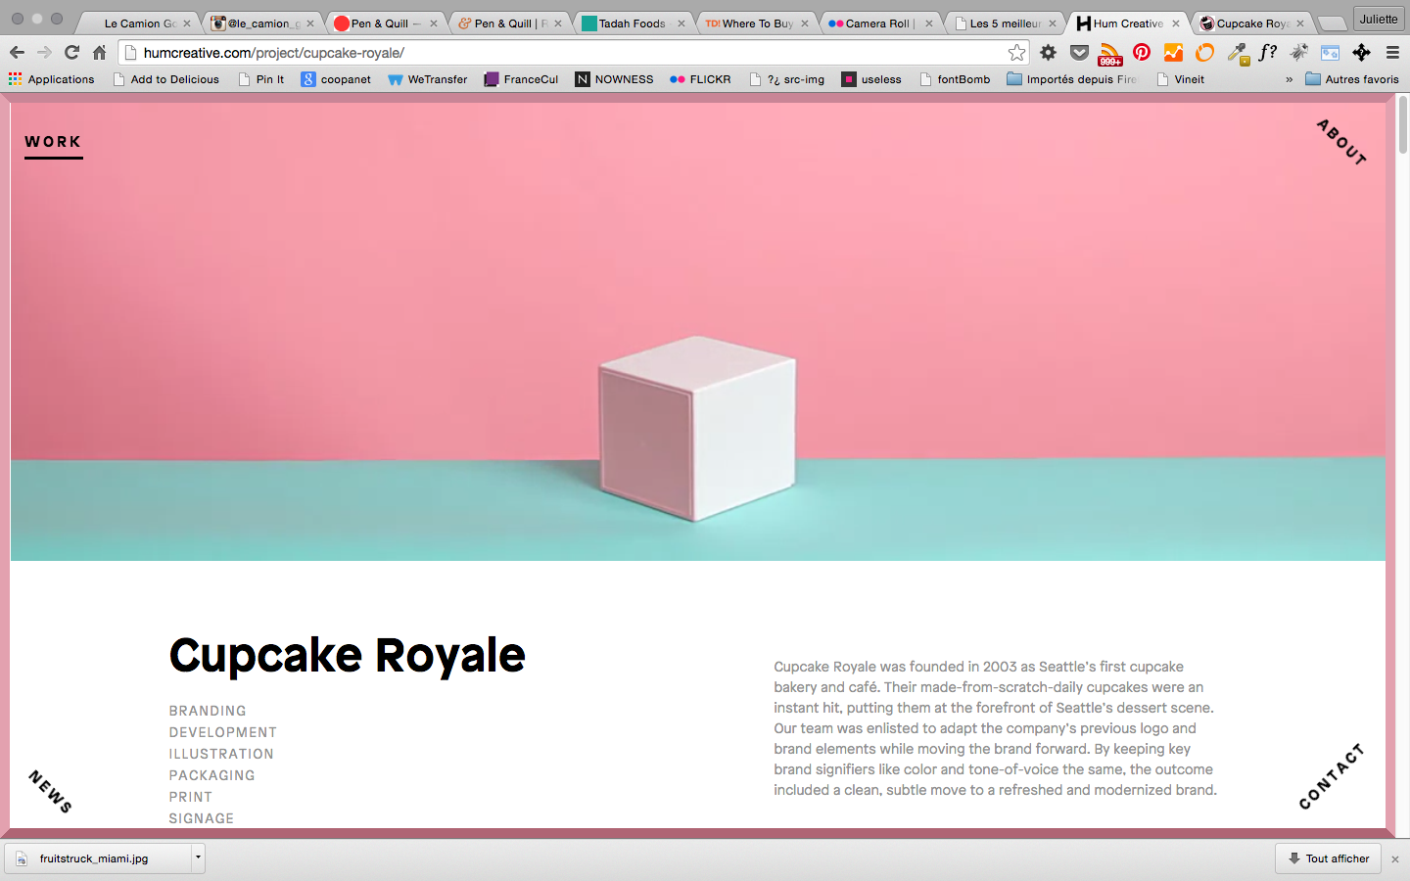The width and height of the screenshot is (1410, 881).
Task: Switch to the Les 5 meilleurs tab
Action: coord(1005,23)
